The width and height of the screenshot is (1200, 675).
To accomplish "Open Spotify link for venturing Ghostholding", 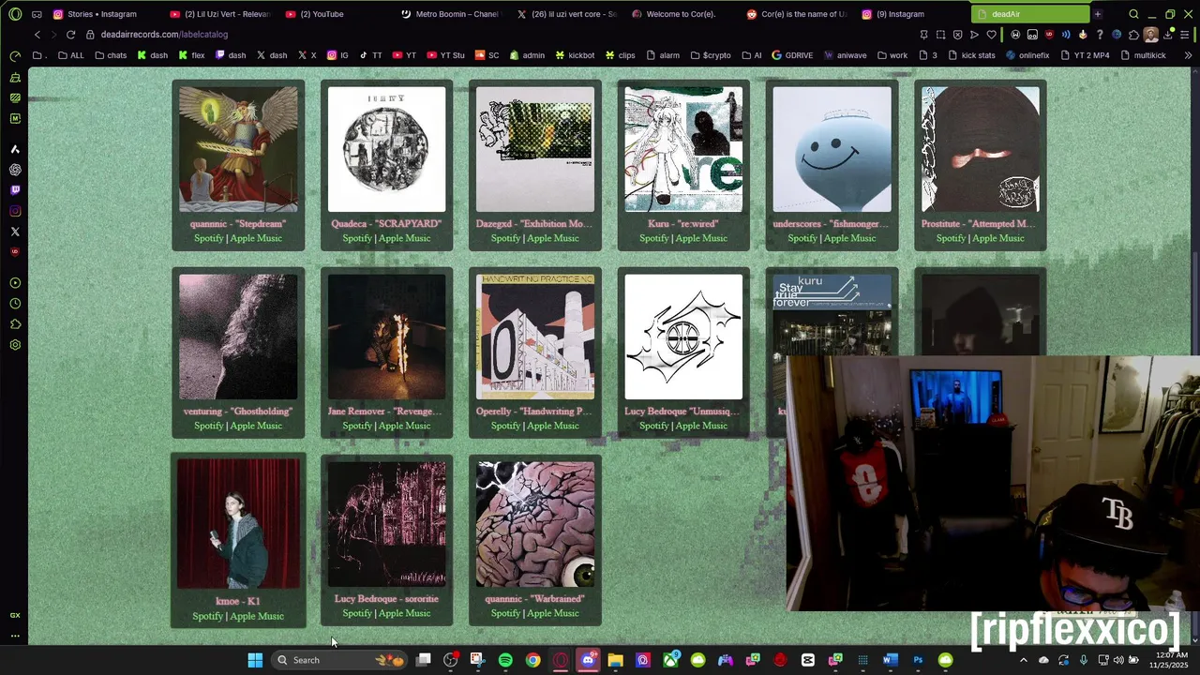I will point(208,426).
